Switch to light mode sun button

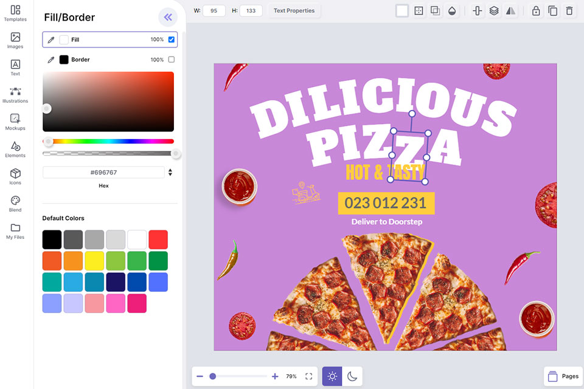332,376
